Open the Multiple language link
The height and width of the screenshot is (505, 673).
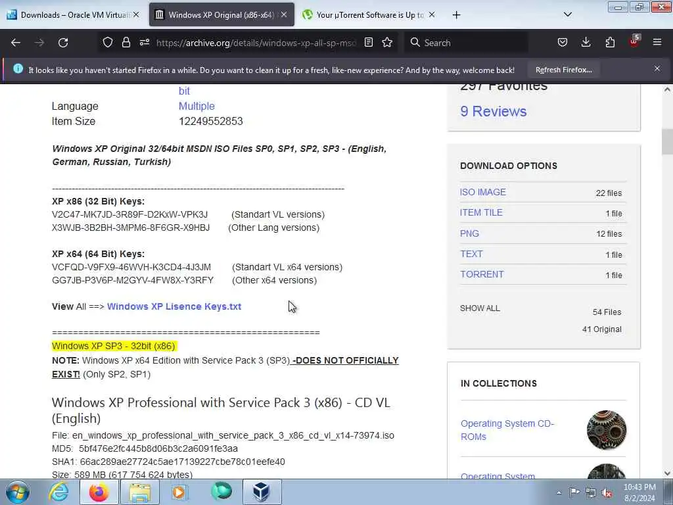point(197,106)
